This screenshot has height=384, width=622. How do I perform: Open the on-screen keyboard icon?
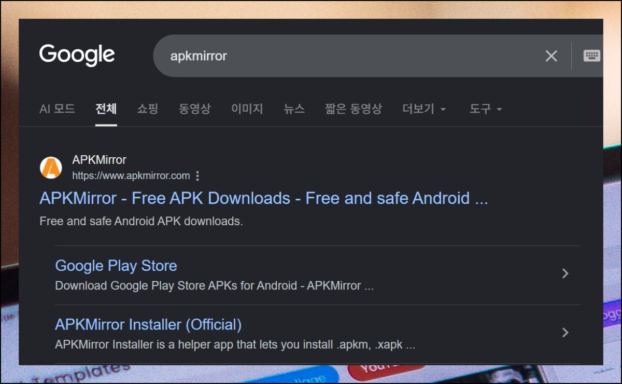pyautogui.click(x=591, y=56)
